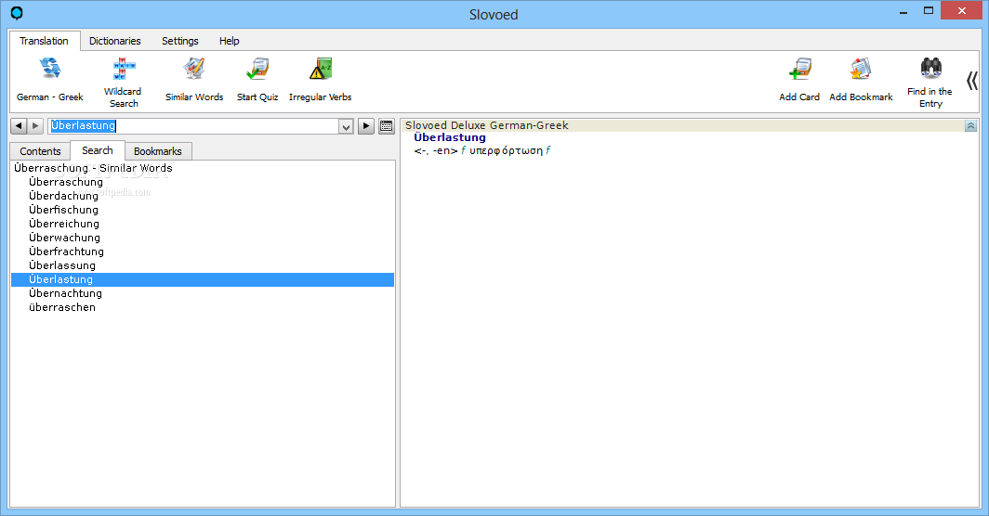
Task: Click the bold Überlastung headword in entry
Action: [x=450, y=137]
